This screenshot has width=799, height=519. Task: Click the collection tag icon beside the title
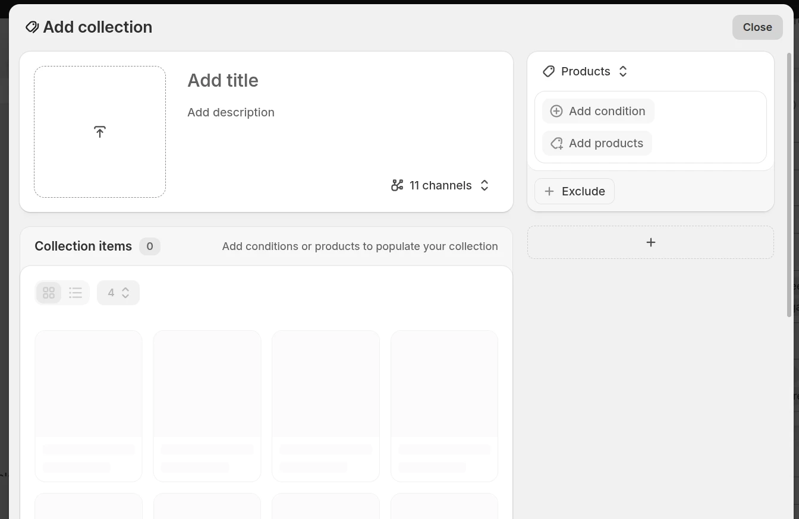32,27
